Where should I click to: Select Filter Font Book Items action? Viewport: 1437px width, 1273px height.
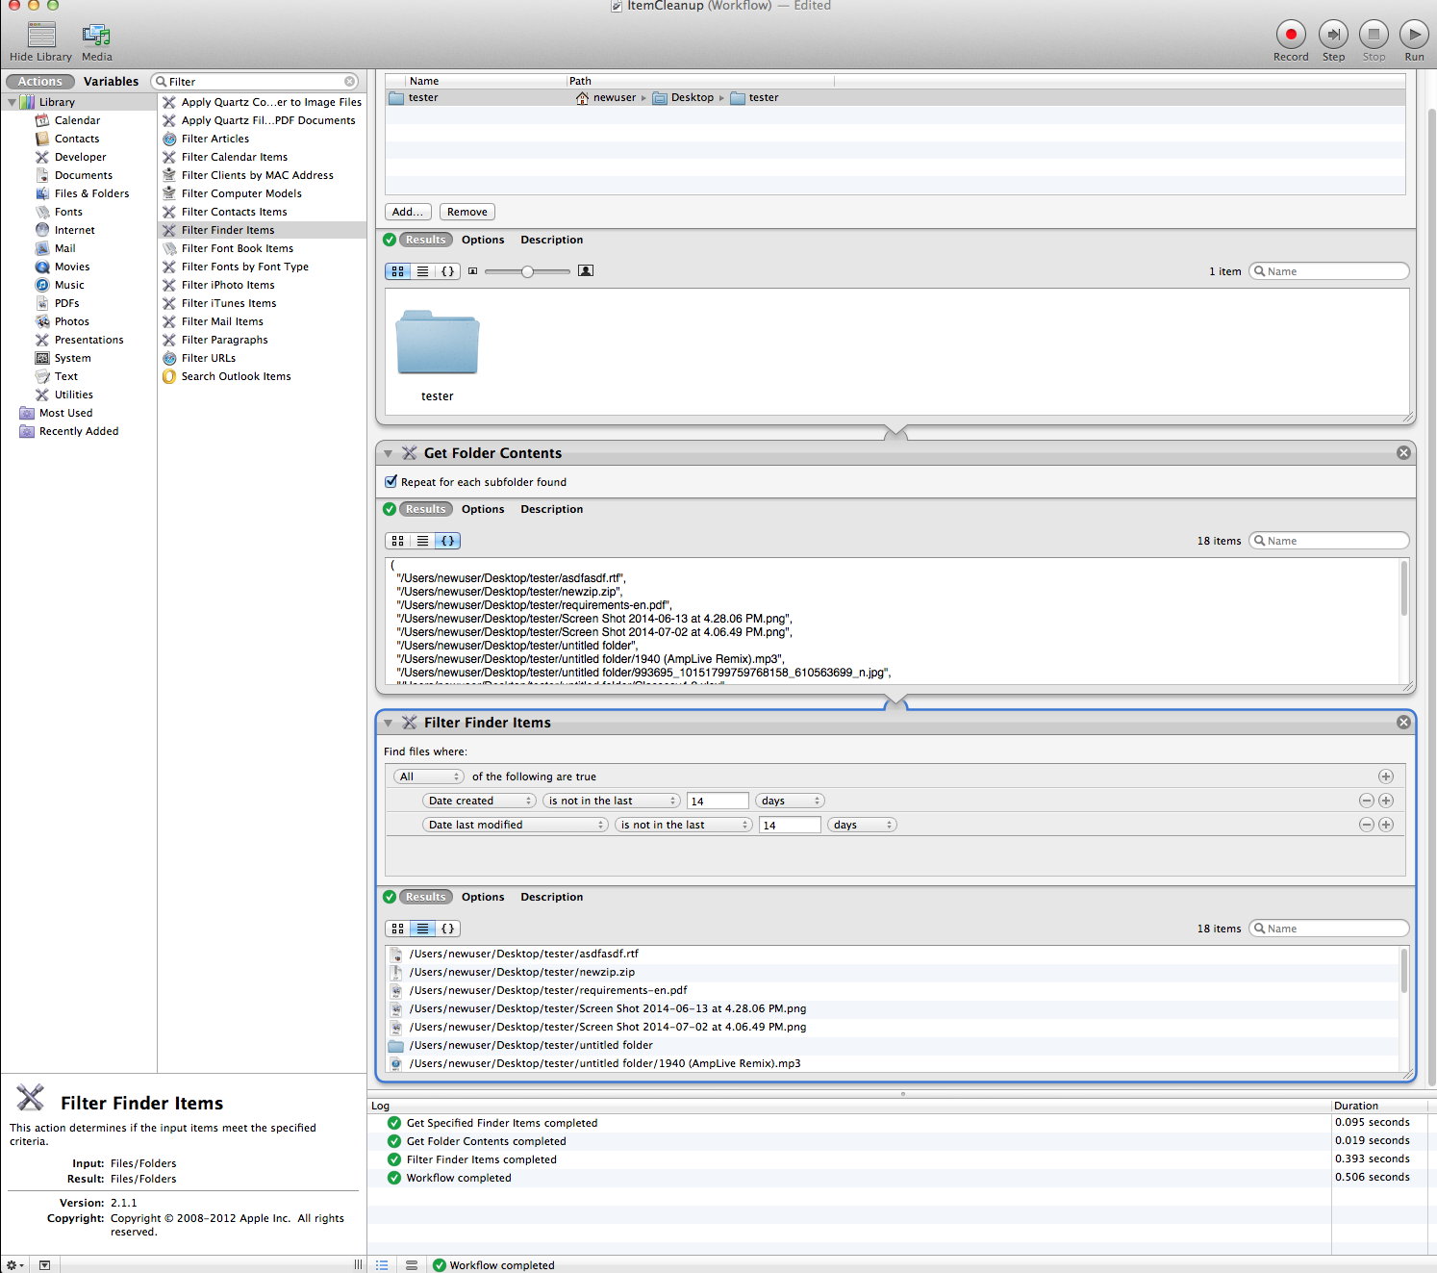pos(238,248)
